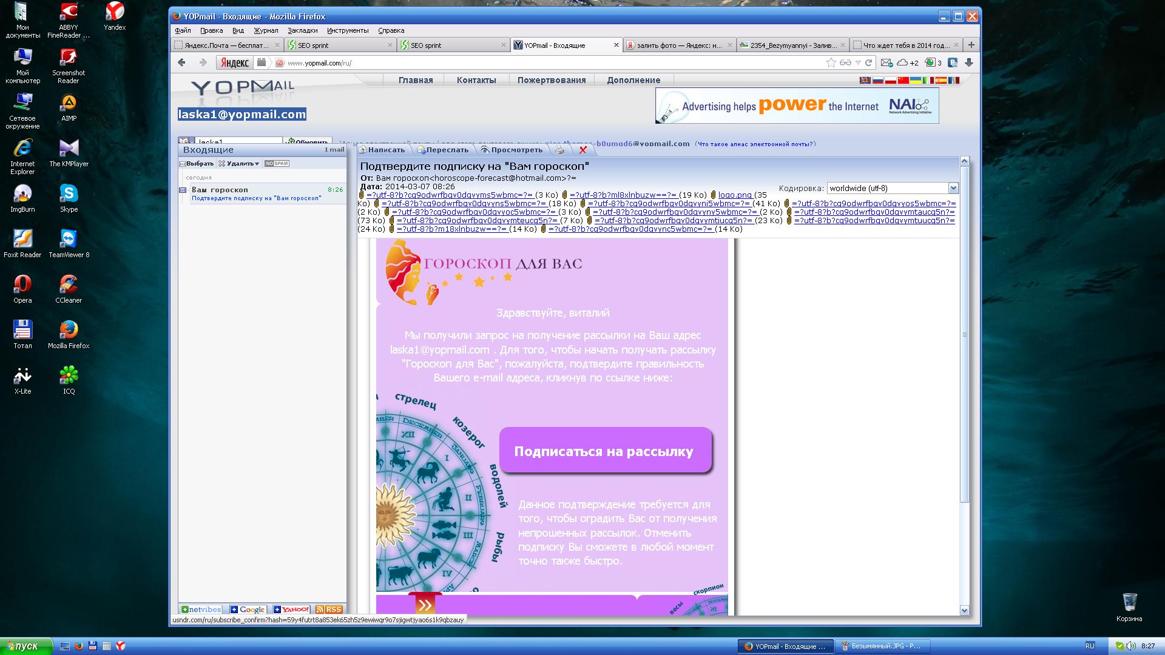Click the RSS feed button
This screenshot has height=655, width=1165.
[329, 610]
